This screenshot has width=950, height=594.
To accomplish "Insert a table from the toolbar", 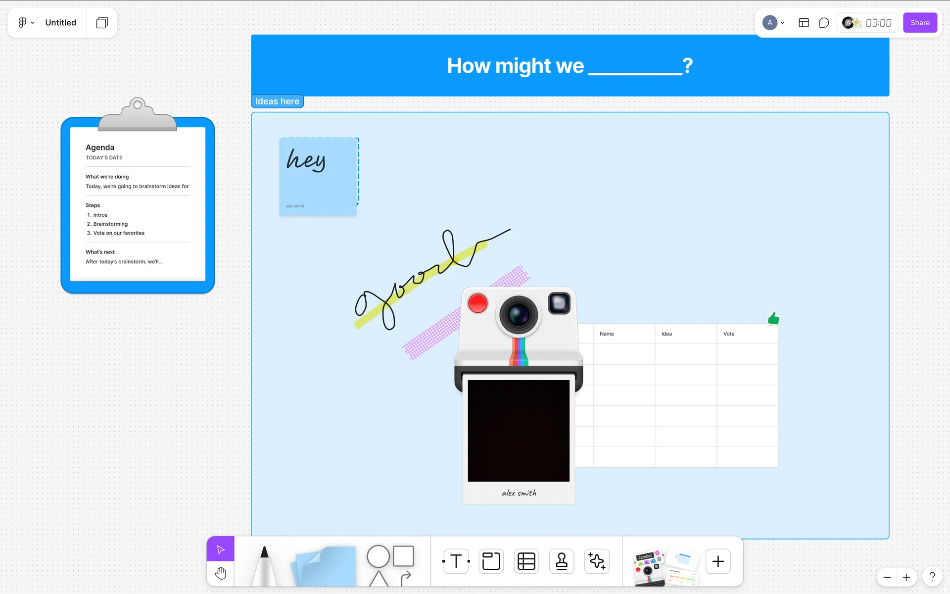I will pyautogui.click(x=526, y=561).
